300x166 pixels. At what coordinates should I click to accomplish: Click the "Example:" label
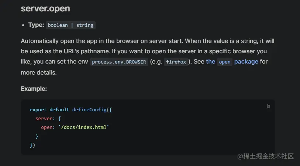34,89
